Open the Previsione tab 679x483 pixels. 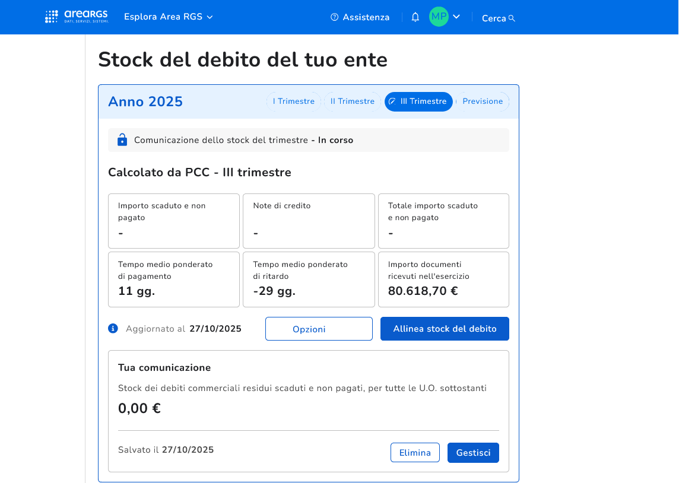tap(483, 101)
